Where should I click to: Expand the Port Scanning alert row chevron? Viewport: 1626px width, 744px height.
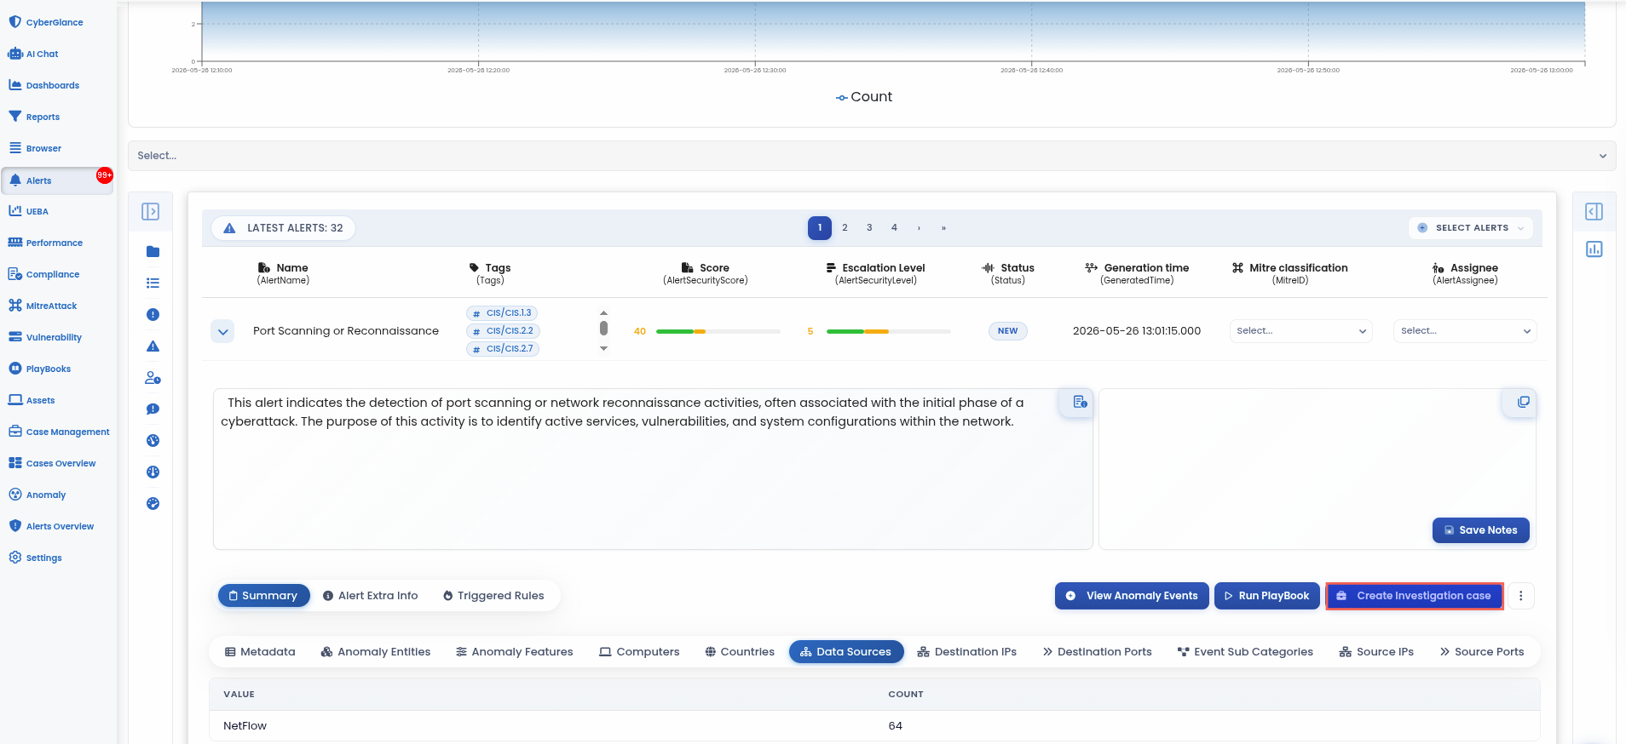pos(222,331)
